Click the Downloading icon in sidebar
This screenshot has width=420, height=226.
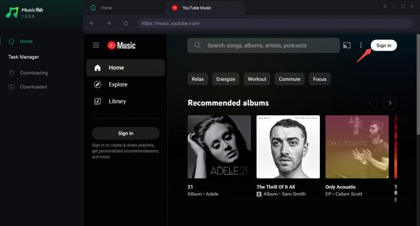[11, 72]
